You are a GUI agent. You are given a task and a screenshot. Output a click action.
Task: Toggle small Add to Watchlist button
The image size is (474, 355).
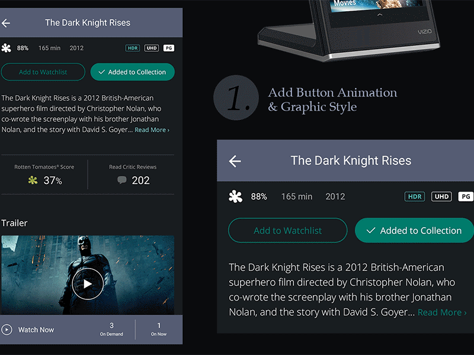tap(43, 72)
